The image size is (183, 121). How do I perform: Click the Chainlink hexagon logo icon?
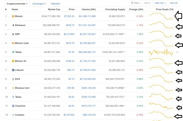[13, 106]
